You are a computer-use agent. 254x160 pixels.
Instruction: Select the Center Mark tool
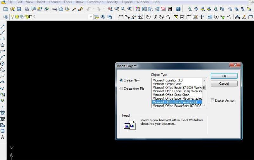click(x=216, y=17)
